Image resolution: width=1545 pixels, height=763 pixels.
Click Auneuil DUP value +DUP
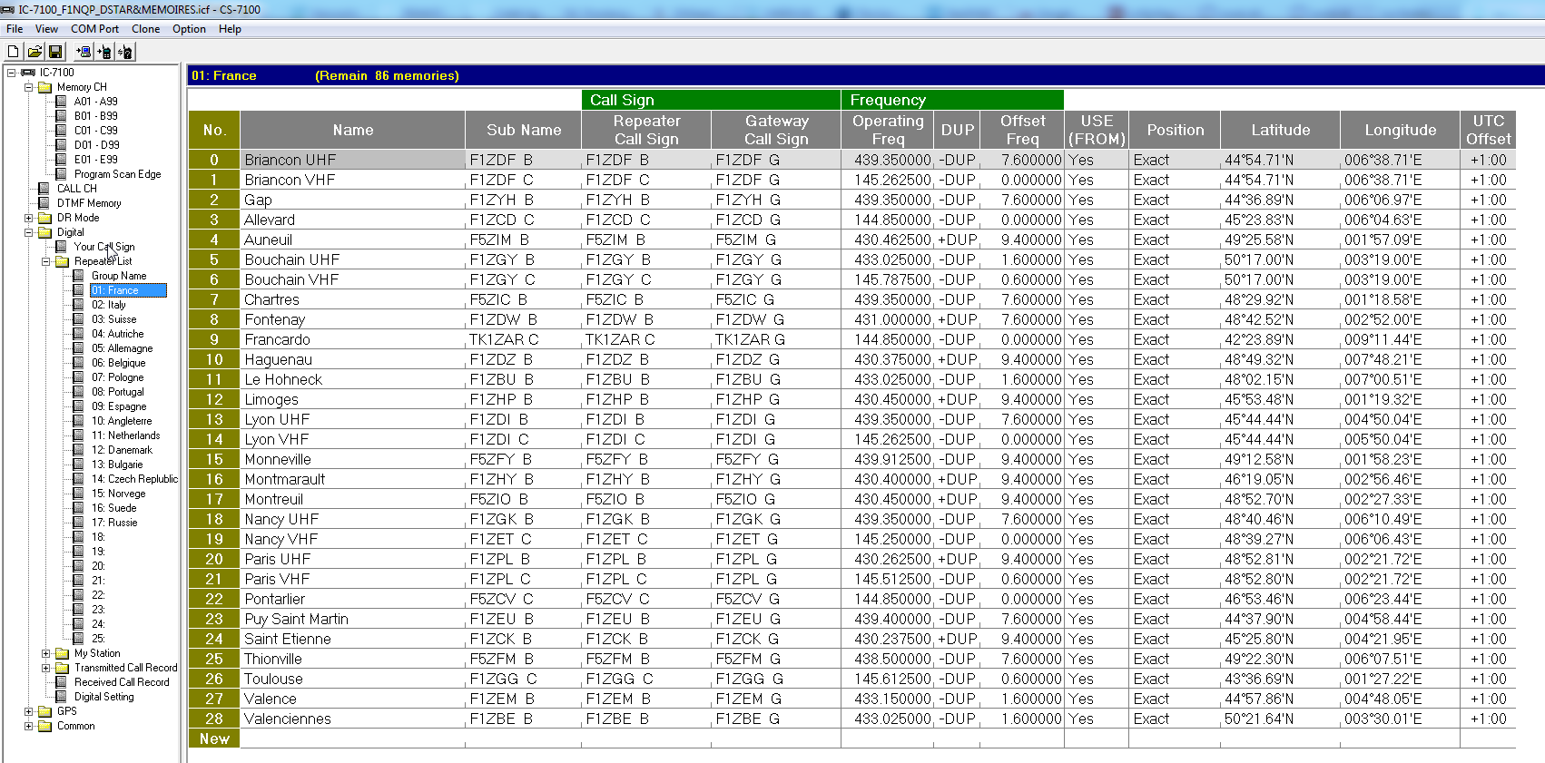pos(957,240)
